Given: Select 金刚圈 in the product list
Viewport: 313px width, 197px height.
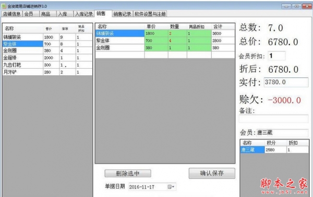Looking at the screenshot, I should pyautogui.click(x=23, y=51).
